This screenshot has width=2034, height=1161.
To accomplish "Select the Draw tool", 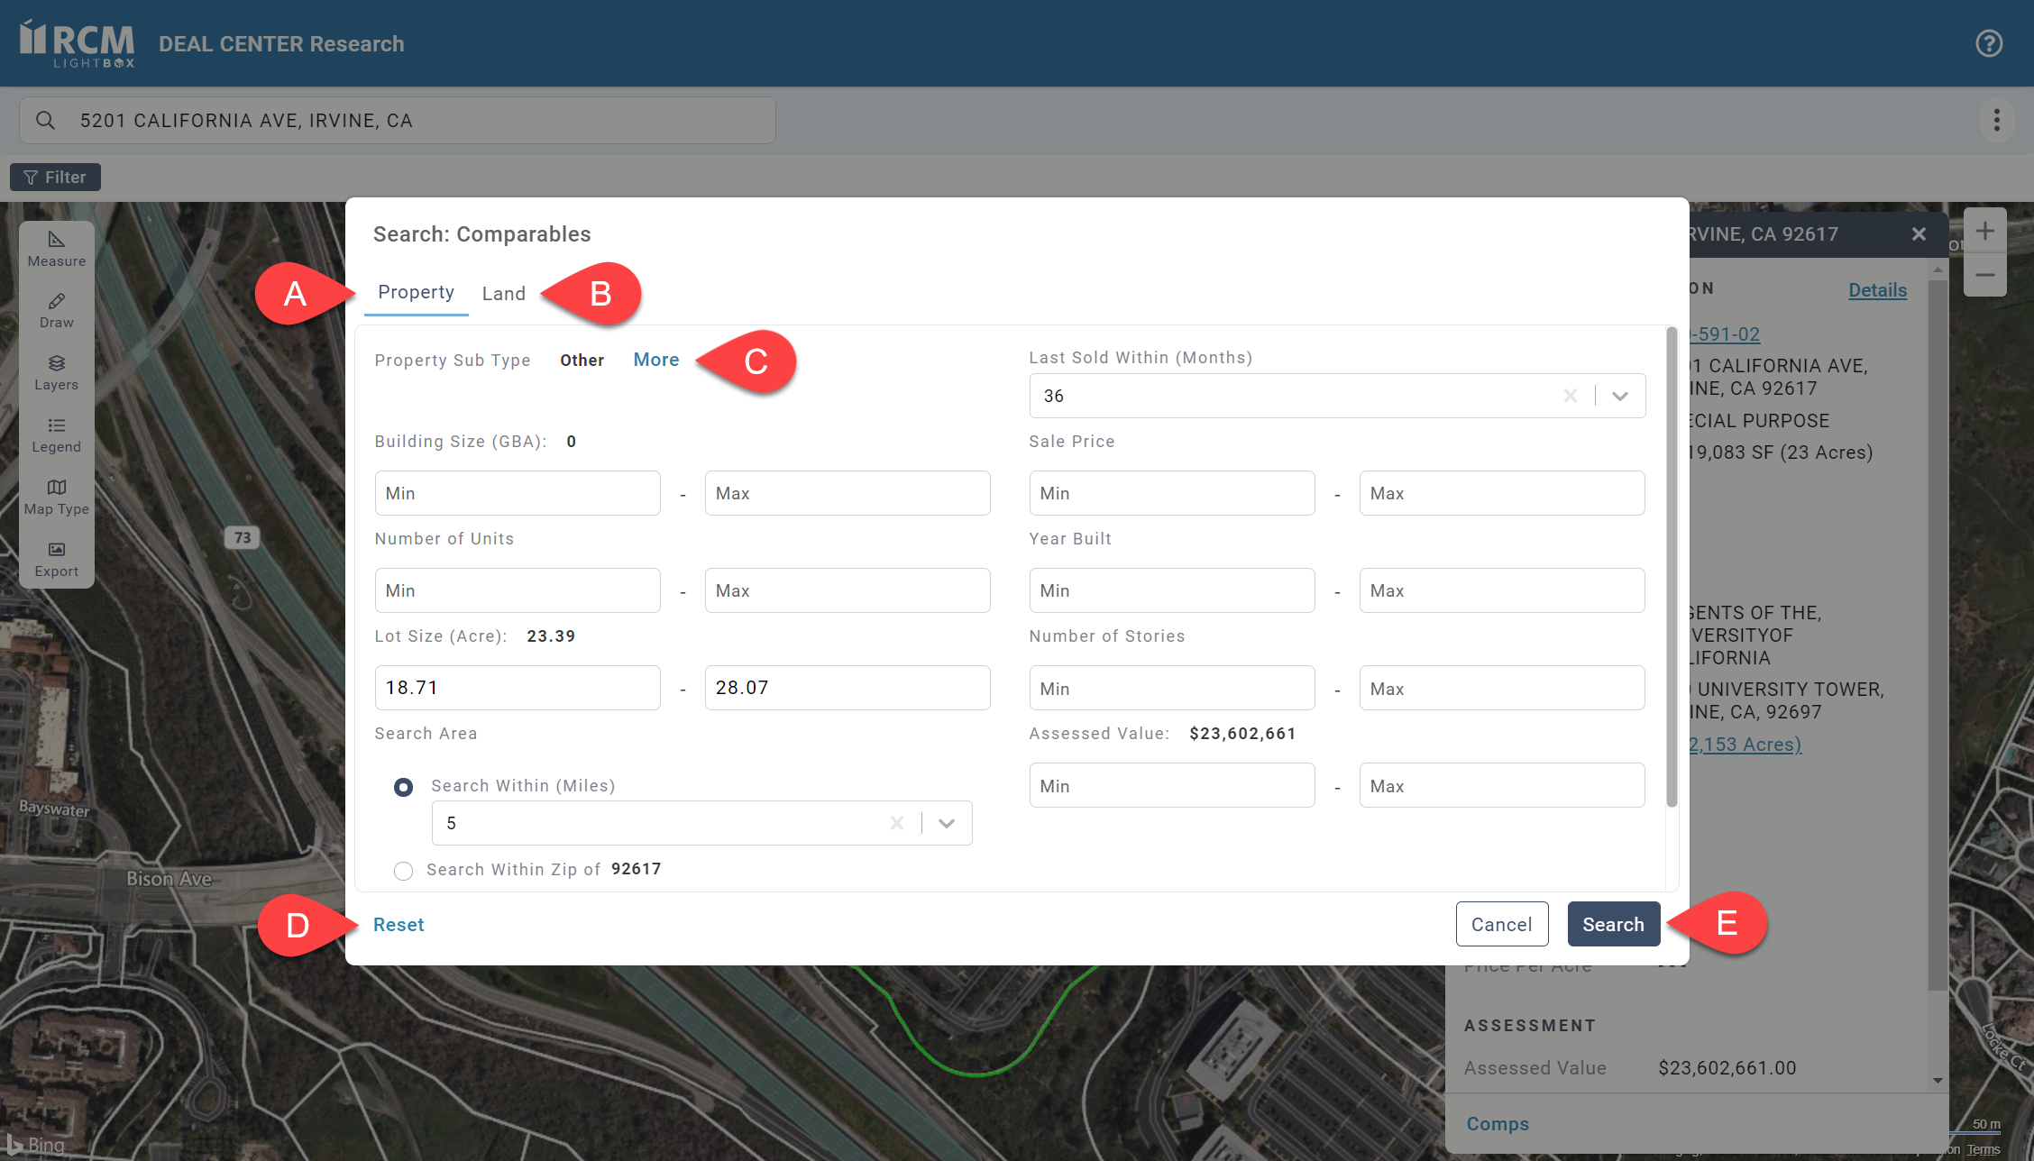I will [x=56, y=310].
